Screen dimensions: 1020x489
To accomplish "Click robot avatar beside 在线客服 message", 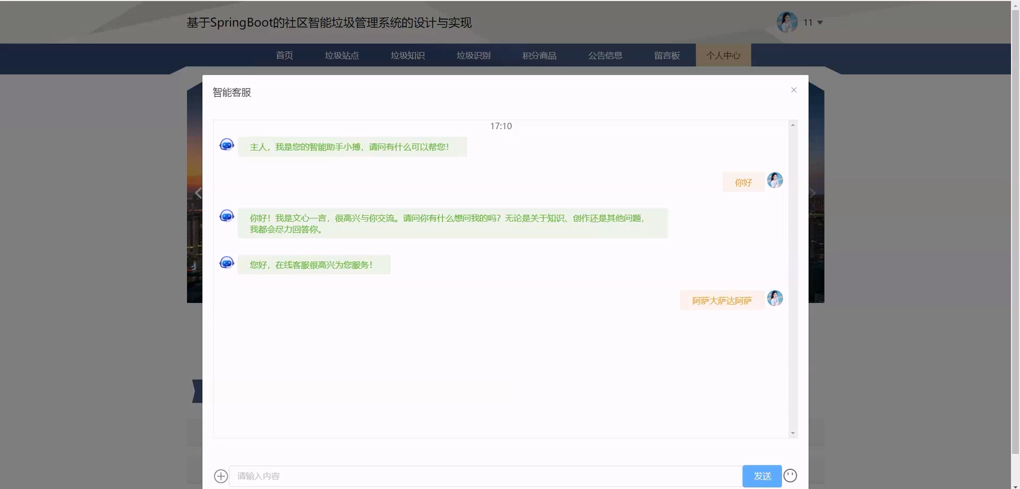I will (227, 263).
